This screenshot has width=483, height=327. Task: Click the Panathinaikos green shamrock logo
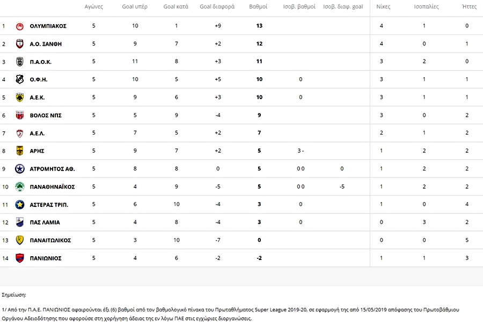coord(20,187)
